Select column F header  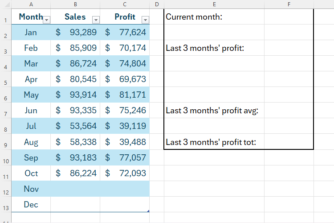289,4
